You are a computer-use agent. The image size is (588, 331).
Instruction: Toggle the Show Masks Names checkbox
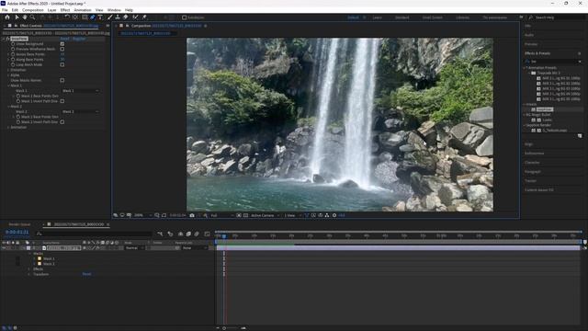[x=62, y=80]
